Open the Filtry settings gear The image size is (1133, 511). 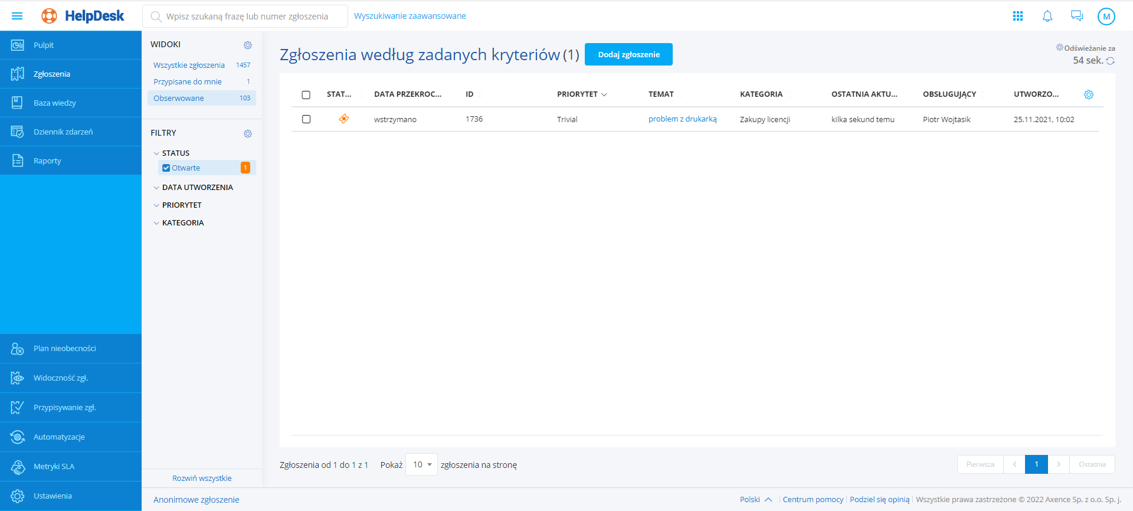(248, 134)
